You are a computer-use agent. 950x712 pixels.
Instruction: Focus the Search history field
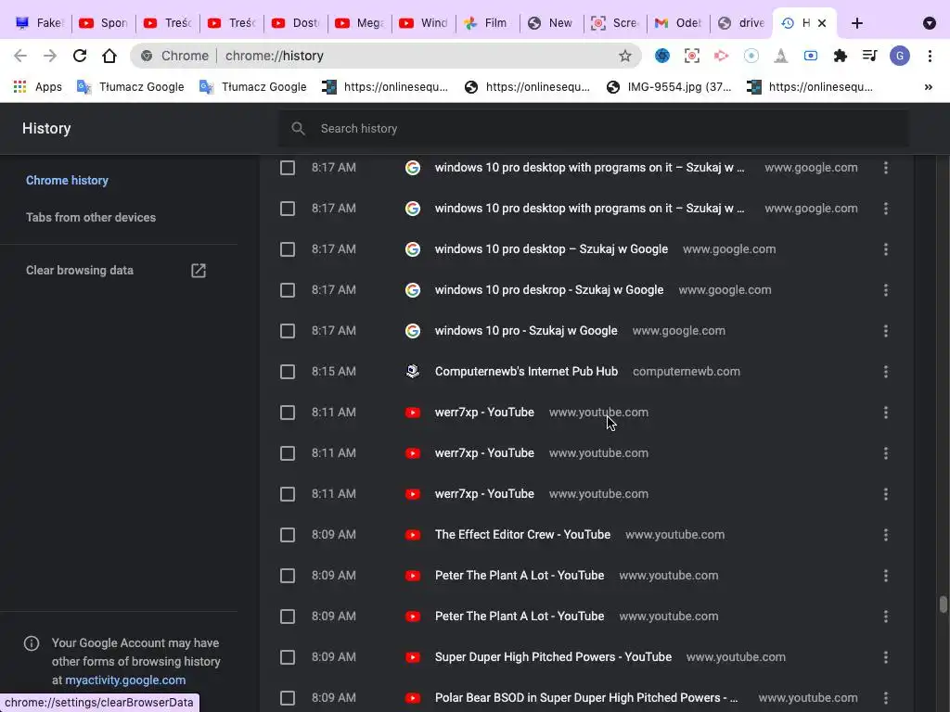coord(593,128)
